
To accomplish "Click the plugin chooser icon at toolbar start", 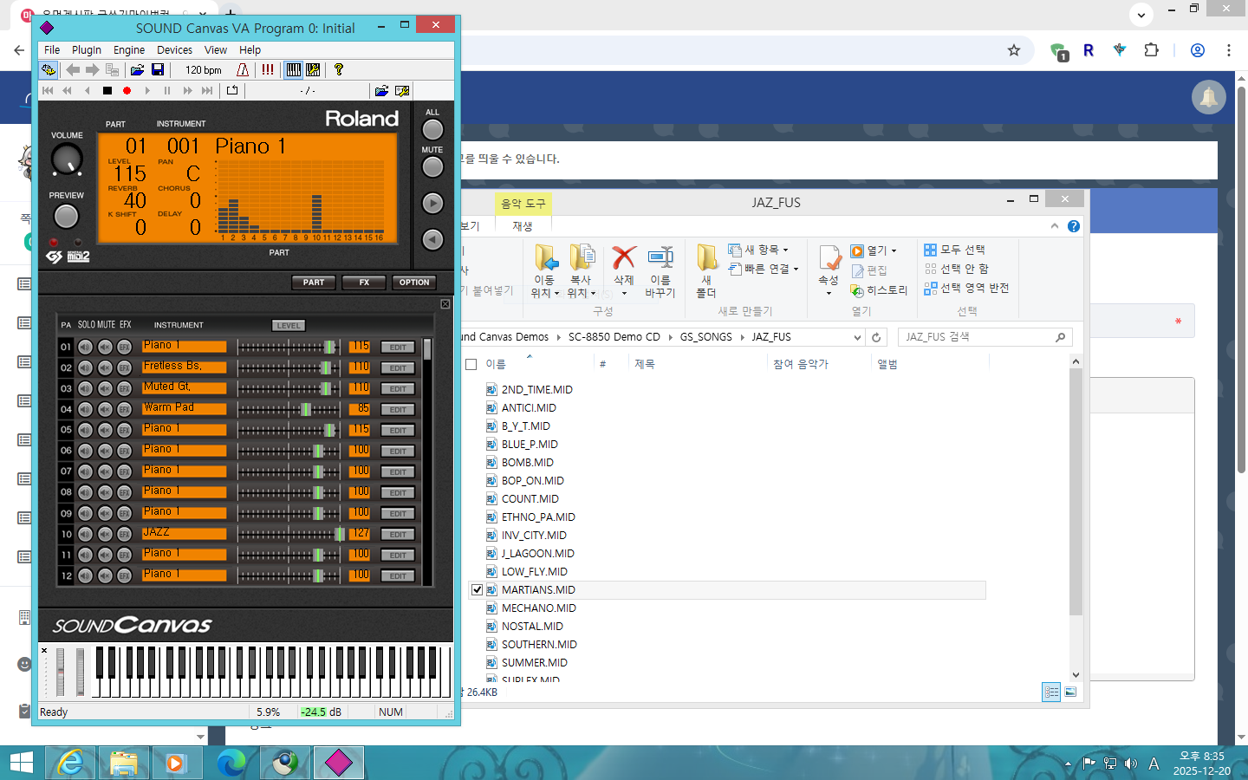I will [49, 70].
